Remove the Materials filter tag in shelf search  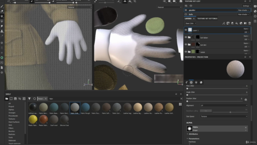(46, 99)
